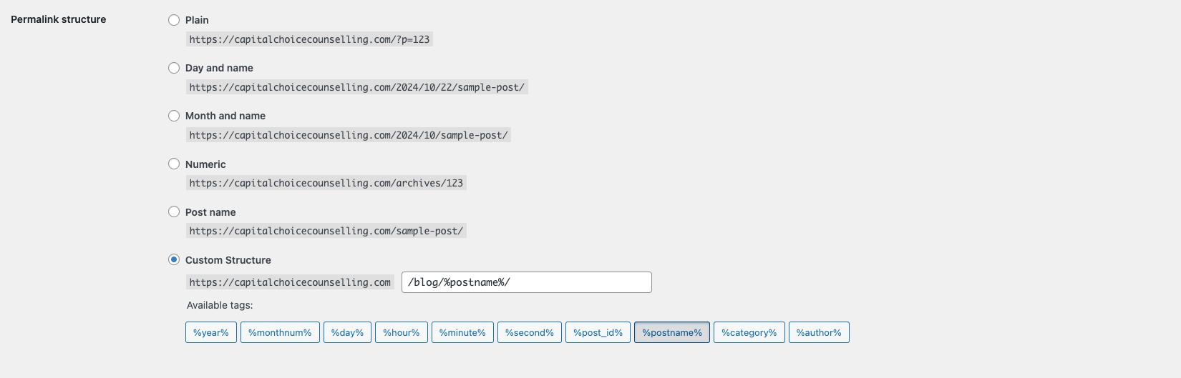
Task: Click the %second% tag button
Action: click(x=530, y=333)
